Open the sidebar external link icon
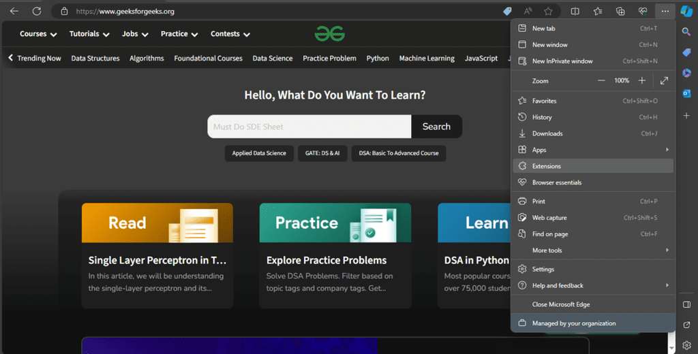 pos(686,325)
